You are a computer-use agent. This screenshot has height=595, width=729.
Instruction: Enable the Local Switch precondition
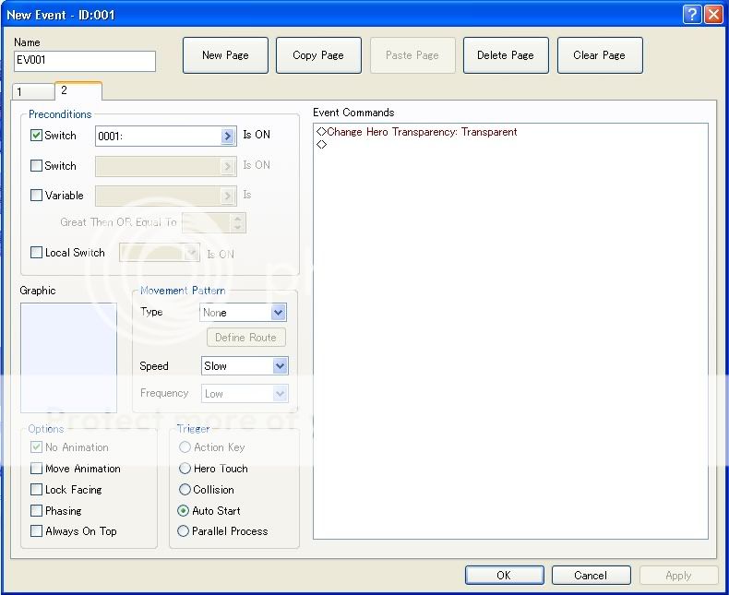[x=37, y=253]
